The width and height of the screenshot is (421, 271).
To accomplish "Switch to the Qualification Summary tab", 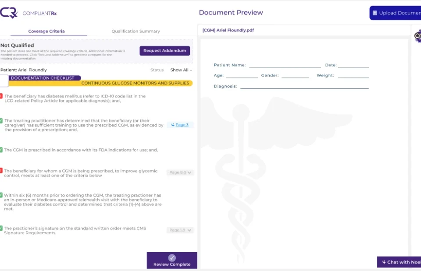I will pos(136,31).
